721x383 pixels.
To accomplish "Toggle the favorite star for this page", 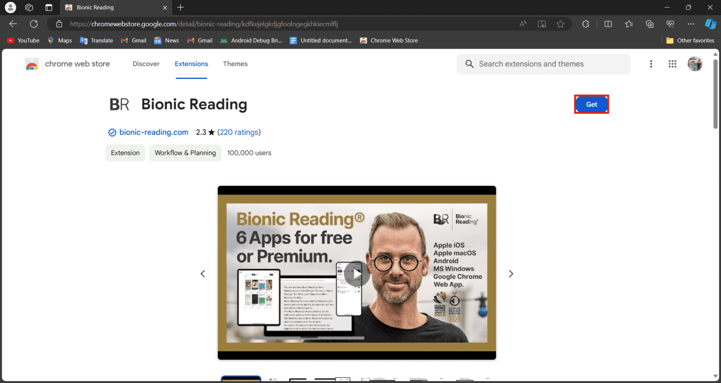I will (x=560, y=23).
